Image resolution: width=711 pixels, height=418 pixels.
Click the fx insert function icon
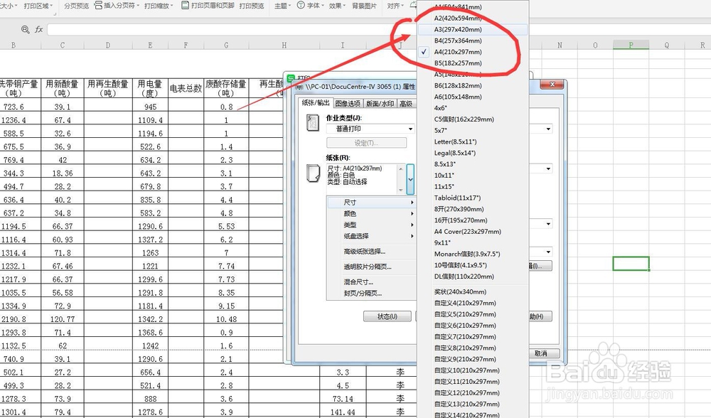(x=38, y=28)
